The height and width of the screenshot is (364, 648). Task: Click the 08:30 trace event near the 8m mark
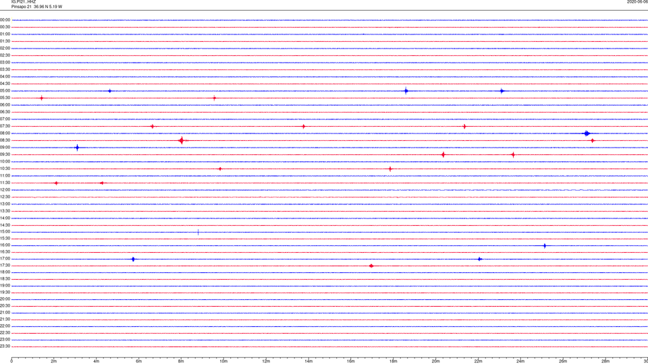182,140
